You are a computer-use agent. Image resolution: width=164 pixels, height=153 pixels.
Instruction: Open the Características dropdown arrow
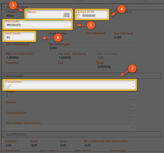[133, 116]
